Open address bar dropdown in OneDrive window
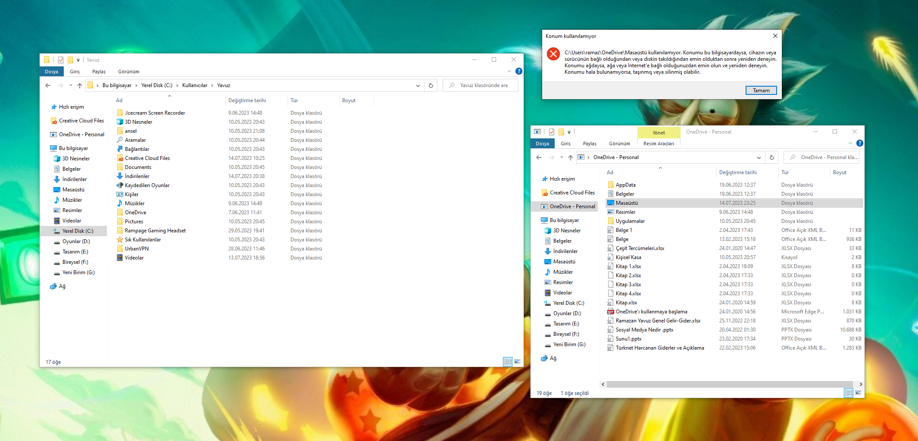Viewport: 918px width, 441px height. tap(759, 157)
